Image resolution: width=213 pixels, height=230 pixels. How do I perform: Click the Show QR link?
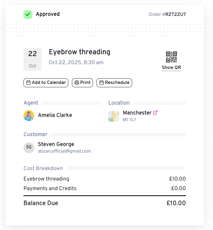[171, 67]
